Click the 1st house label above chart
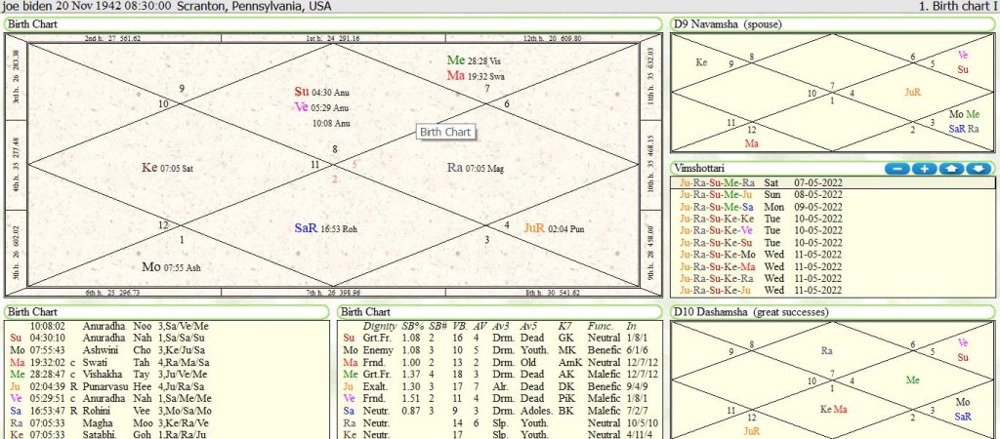 [332, 38]
